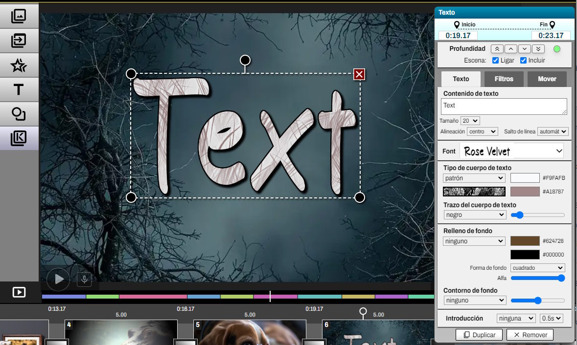Click the Remover button
Screen dimensions: 577x345
[x=530, y=335]
